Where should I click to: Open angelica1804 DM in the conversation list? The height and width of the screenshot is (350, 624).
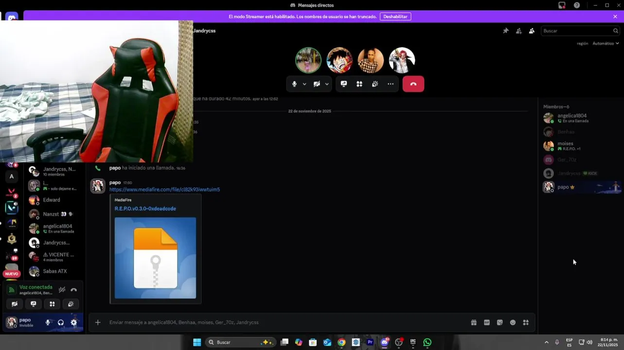click(x=54, y=228)
